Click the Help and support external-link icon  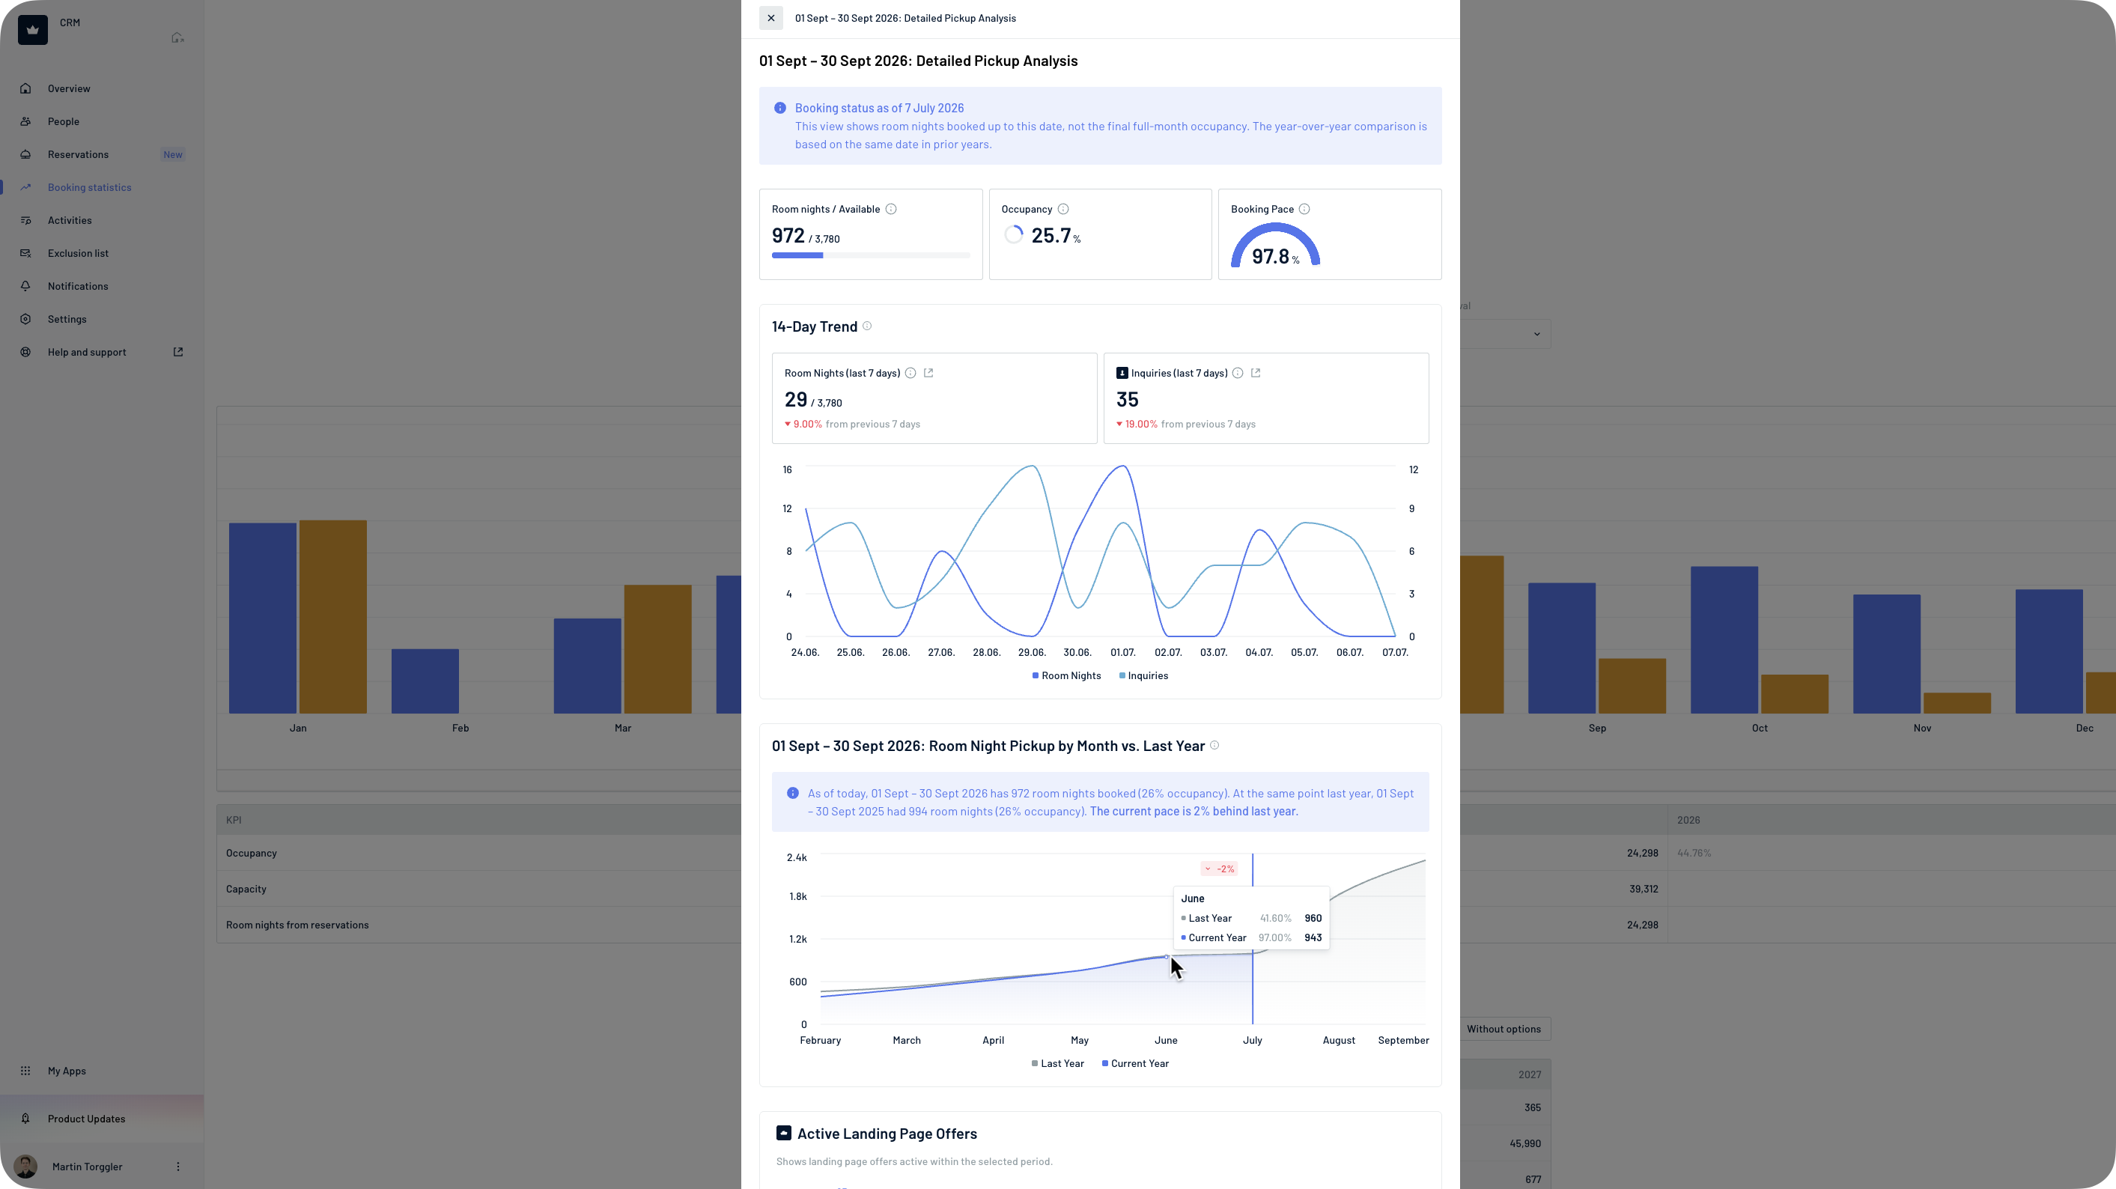click(177, 352)
